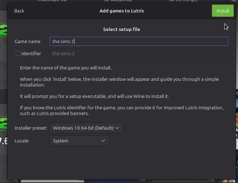Click the chevron arrow on the Locale combo box
The height and width of the screenshot is (183, 238).
[103, 141]
